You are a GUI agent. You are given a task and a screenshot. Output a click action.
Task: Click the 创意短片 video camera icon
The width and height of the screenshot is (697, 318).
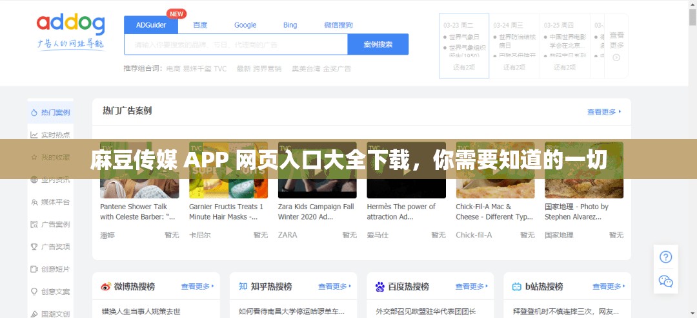pyautogui.click(x=34, y=269)
